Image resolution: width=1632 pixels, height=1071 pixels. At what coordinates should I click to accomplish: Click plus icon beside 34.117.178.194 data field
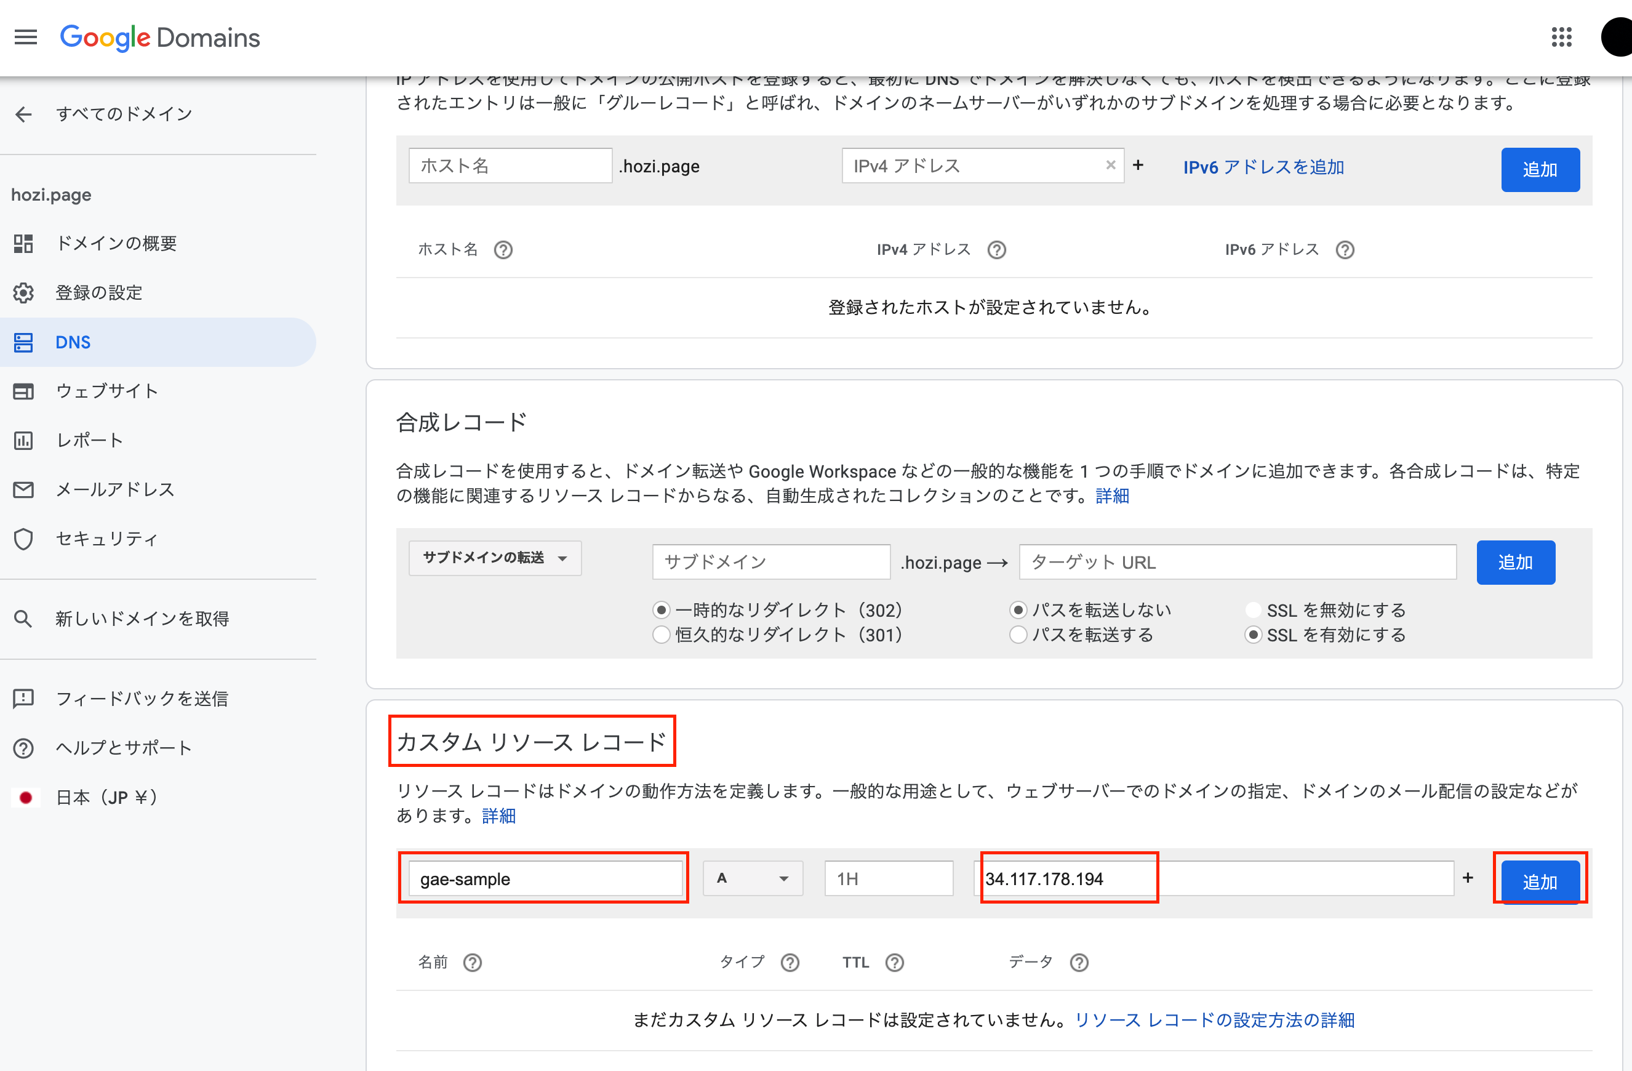(x=1468, y=878)
